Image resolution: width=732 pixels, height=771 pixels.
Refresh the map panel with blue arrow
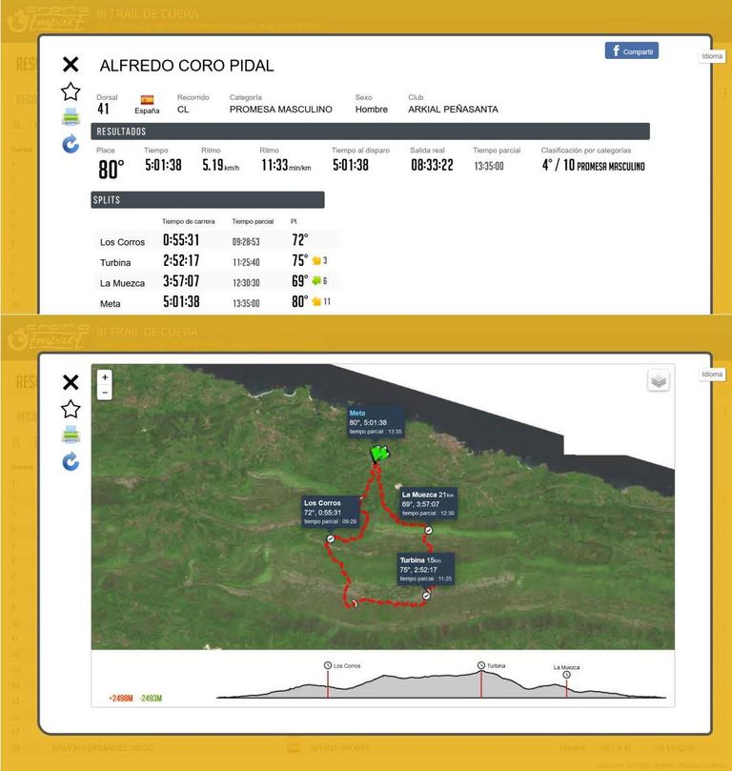click(71, 461)
